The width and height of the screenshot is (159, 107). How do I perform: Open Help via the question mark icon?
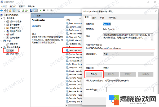[32, 10]
